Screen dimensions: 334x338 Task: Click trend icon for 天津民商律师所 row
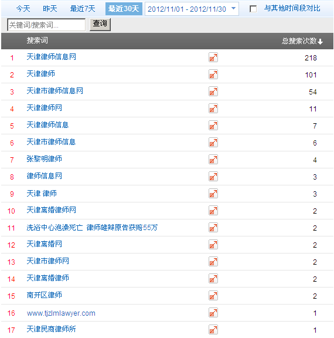click(213, 330)
